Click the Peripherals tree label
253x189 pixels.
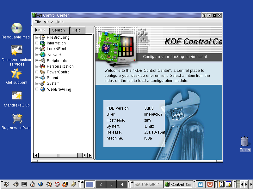pyautogui.click(x=57, y=61)
